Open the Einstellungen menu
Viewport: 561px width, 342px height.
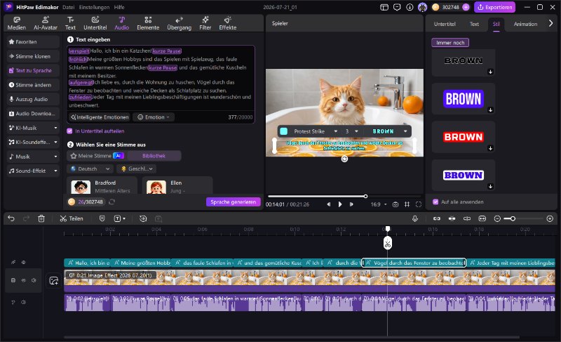point(94,7)
